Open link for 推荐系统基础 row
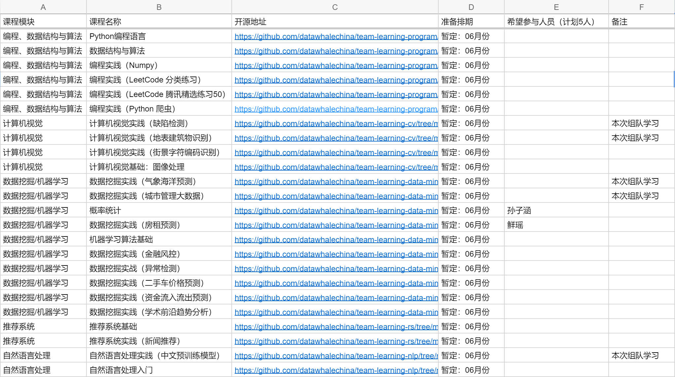This screenshot has height=377, width=675. point(336,327)
